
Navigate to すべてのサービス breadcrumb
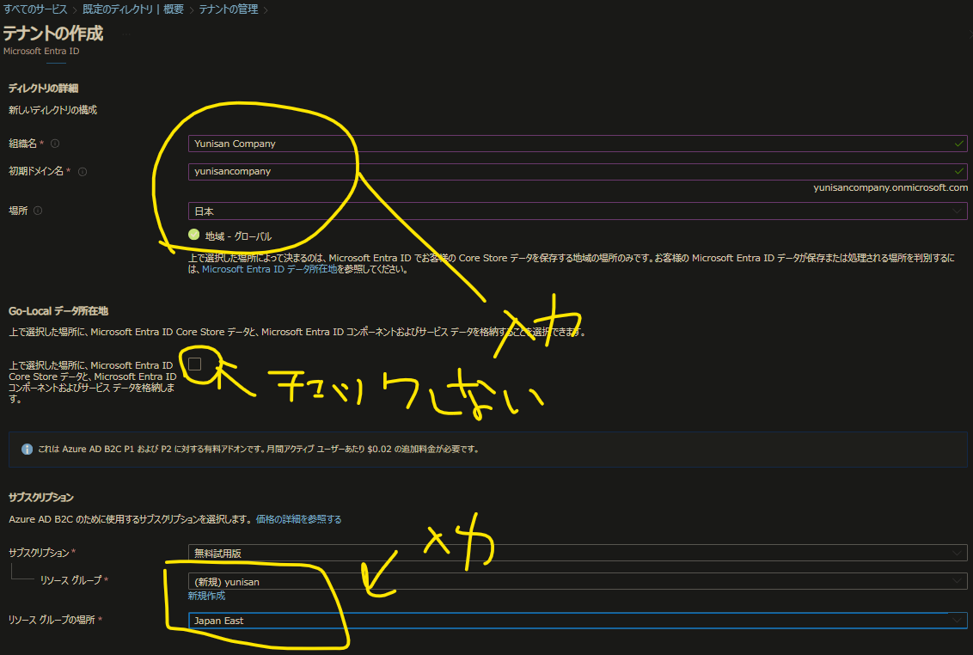coord(34,10)
